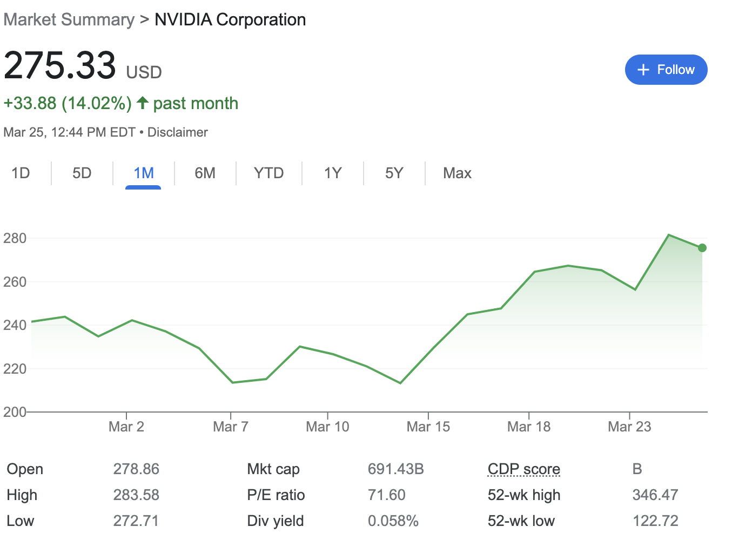Click the Mar 10 axis label
Screen dimensions: 752x540
click(327, 427)
